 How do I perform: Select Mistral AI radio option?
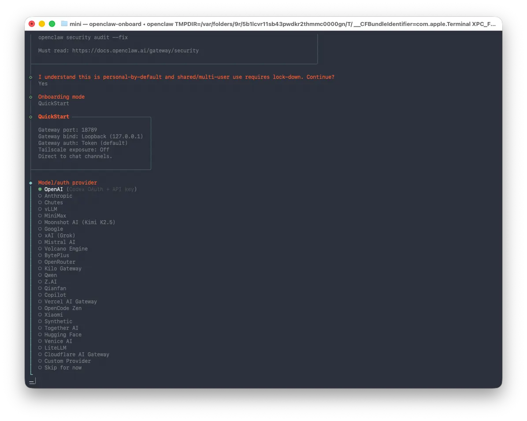click(x=57, y=242)
